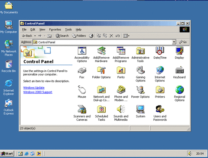Go up one folder level
Image resolution: width=208 pixels, height=158 pixels.
(49, 36)
